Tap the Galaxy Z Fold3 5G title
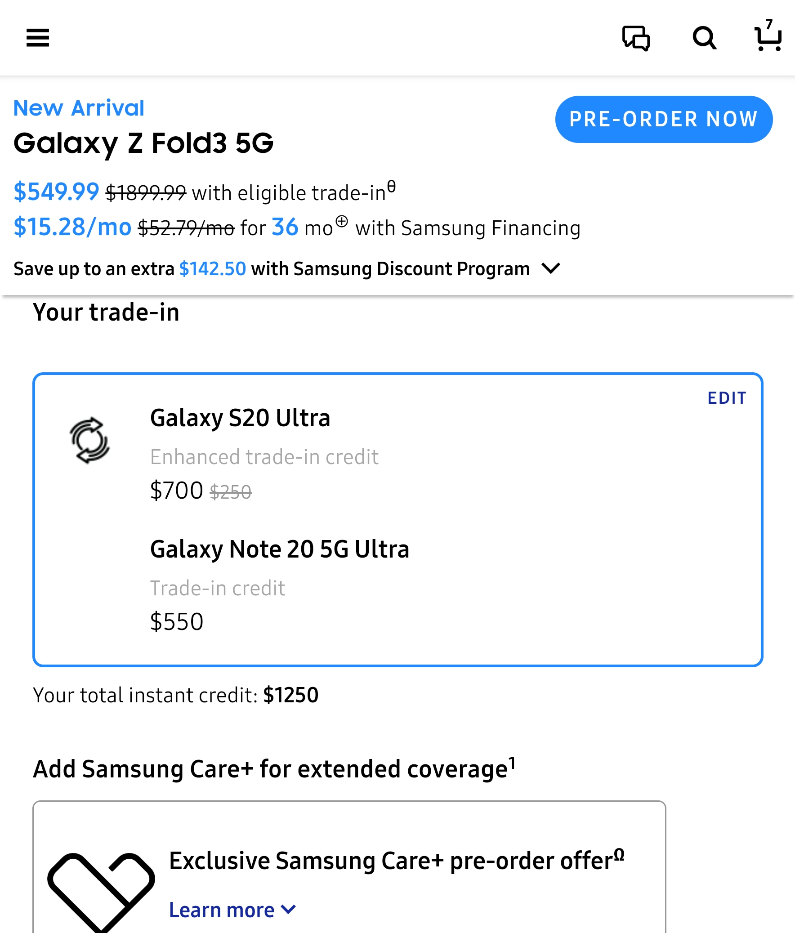 pyautogui.click(x=143, y=143)
